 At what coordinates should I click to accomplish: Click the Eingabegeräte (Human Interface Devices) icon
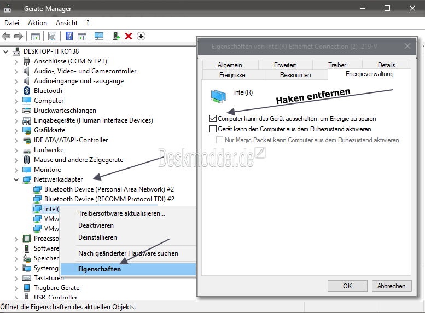coord(27,120)
